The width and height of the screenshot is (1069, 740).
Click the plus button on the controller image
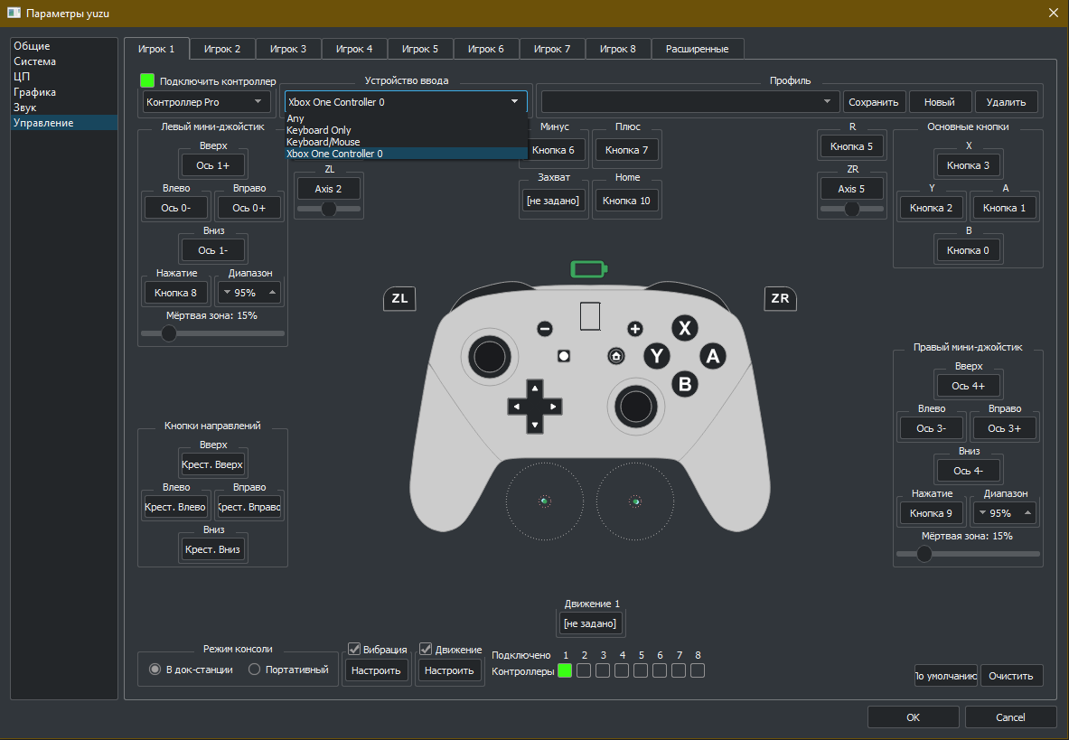(x=634, y=328)
